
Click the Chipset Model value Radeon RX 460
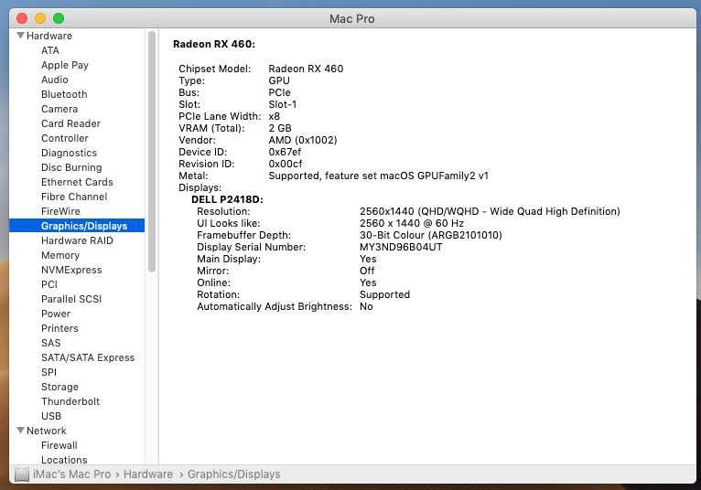(306, 69)
